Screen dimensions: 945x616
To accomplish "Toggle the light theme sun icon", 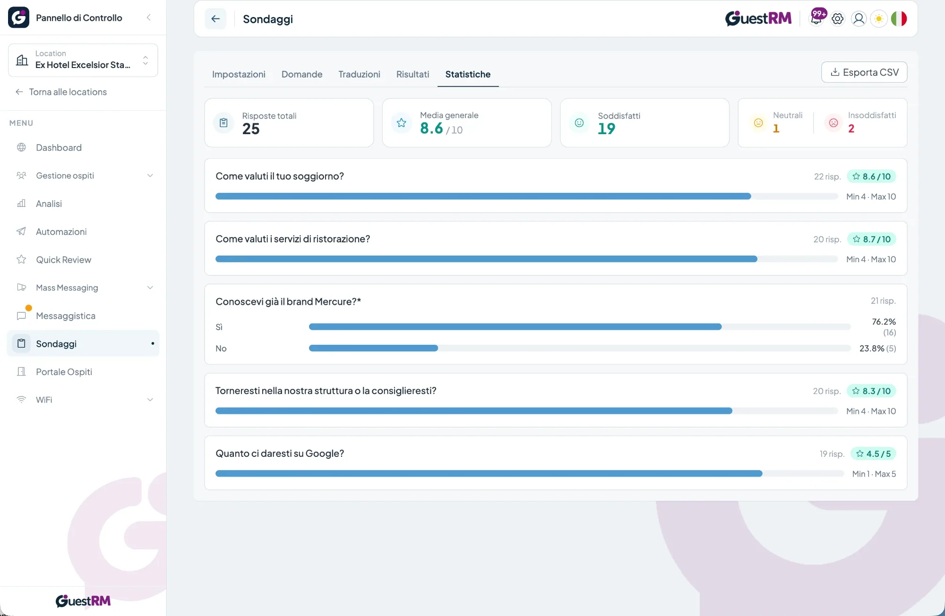I will [879, 19].
